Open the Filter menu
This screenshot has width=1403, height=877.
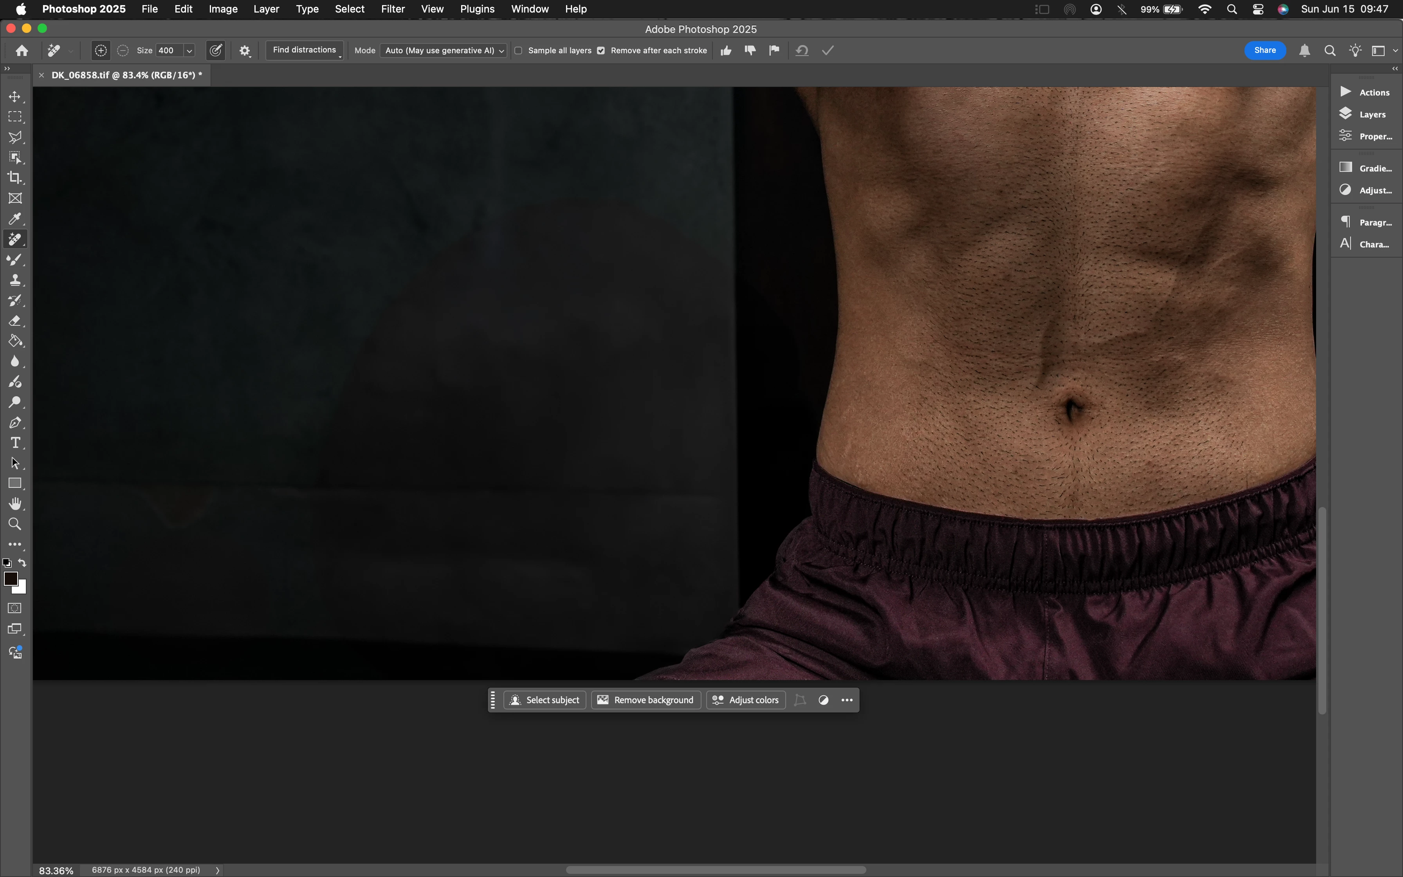393,9
